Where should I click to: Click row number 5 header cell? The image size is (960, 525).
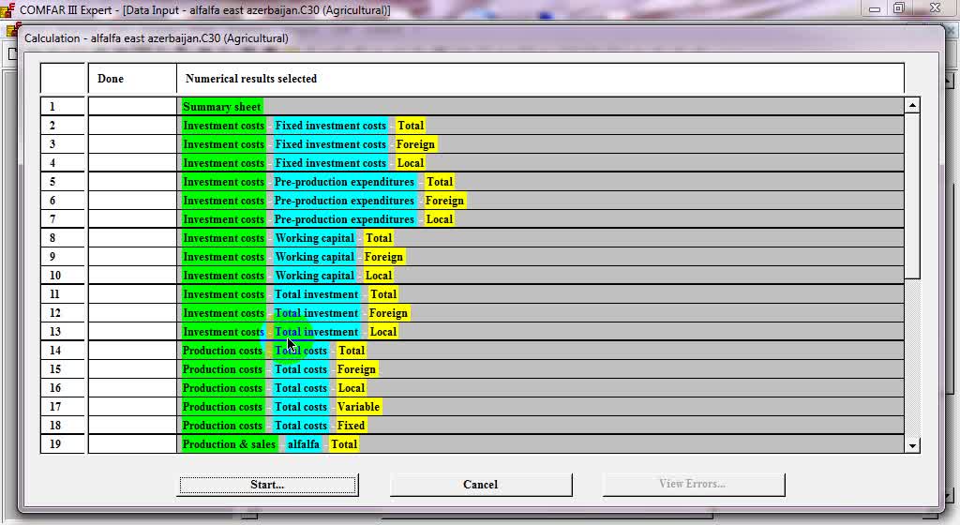(63, 182)
